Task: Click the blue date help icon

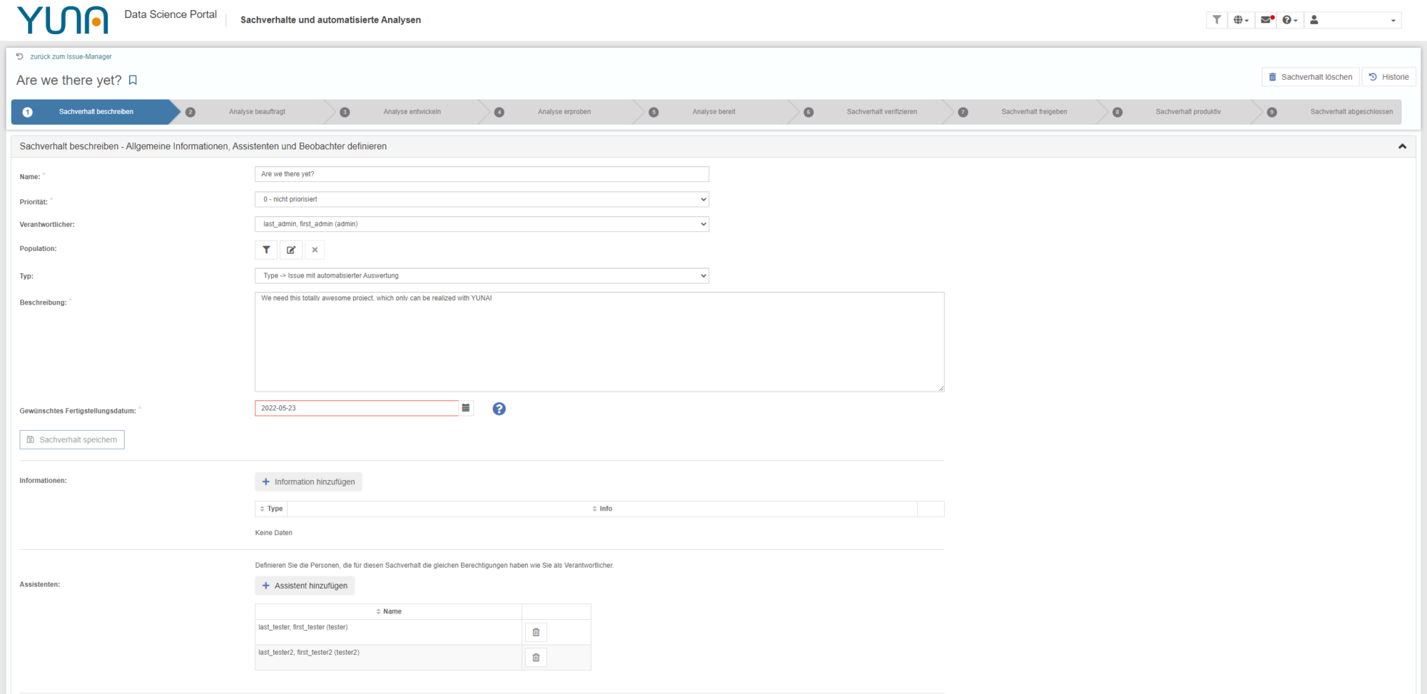Action: click(x=499, y=409)
